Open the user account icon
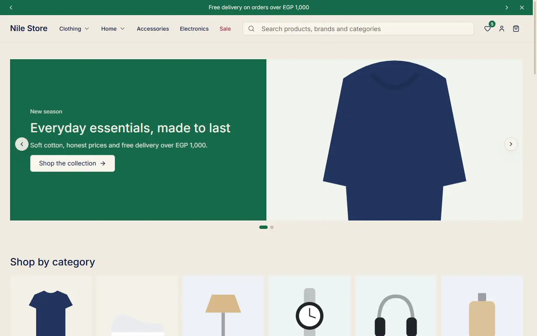This screenshot has height=336, width=537. click(x=502, y=29)
